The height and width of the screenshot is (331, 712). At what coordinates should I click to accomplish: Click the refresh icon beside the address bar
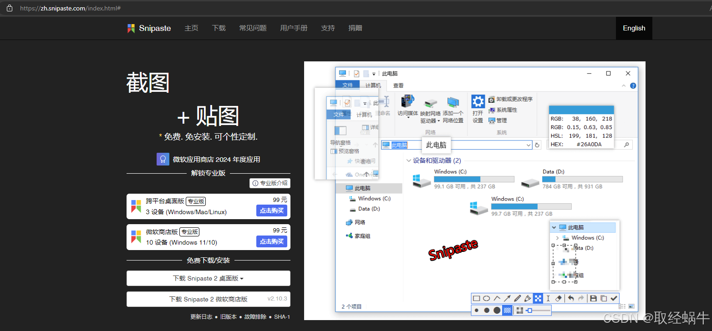(537, 145)
